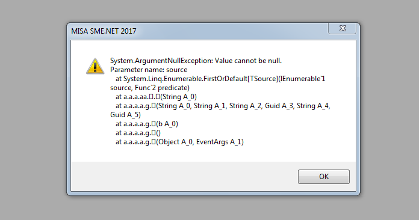419x220 pixels.
Task: Click the gray footer area beside OK
Action: tap(182, 176)
